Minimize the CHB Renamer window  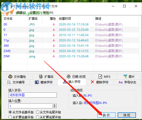113,6
